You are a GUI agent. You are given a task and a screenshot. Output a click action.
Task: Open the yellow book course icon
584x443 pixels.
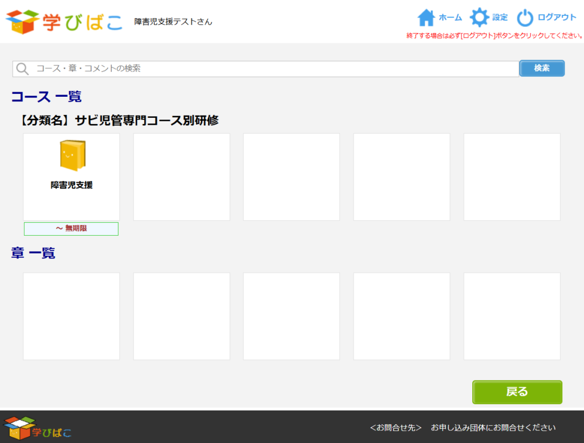[x=72, y=155]
